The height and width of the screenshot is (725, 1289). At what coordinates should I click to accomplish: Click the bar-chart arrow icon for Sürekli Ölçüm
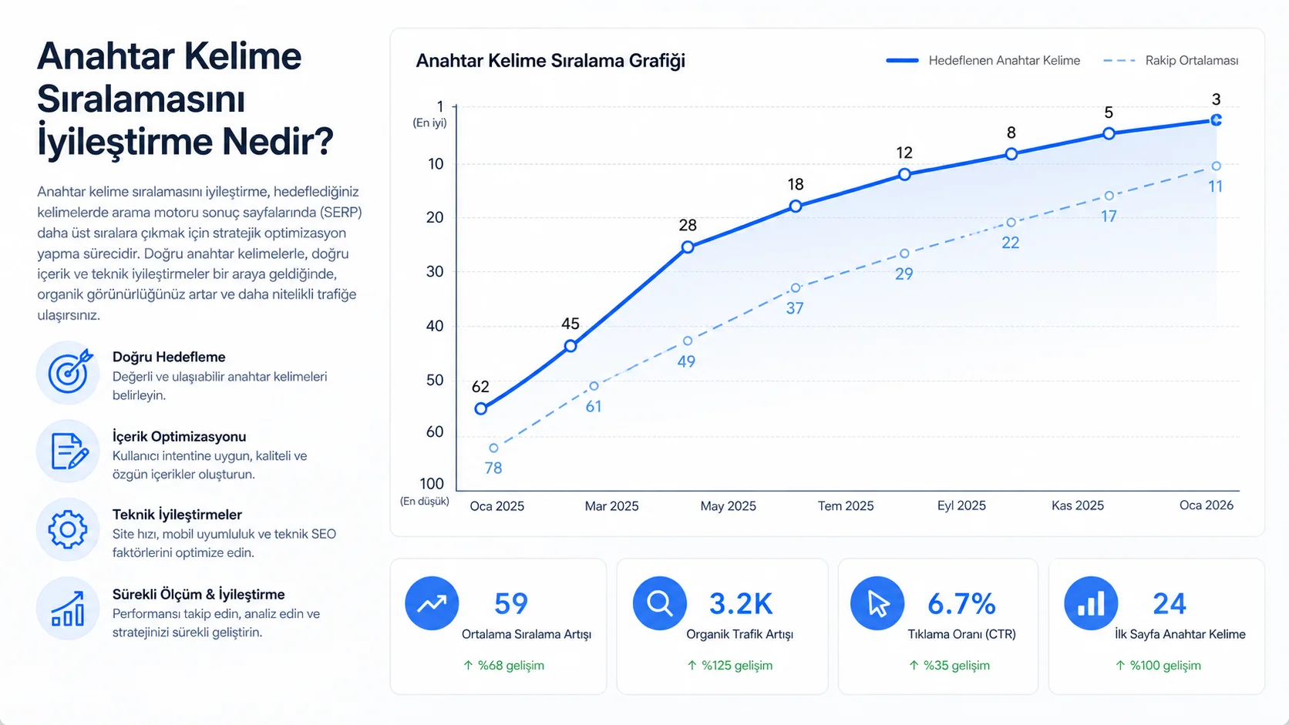pos(69,609)
